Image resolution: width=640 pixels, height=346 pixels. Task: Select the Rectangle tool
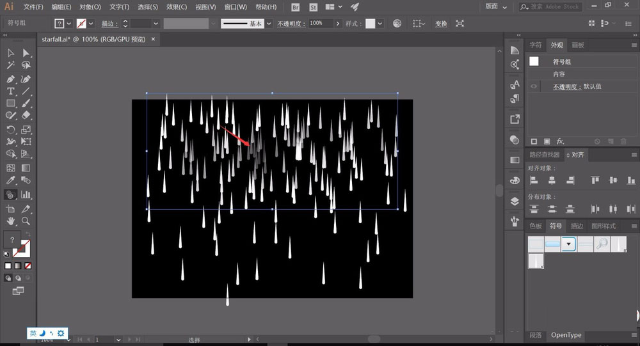(11, 104)
